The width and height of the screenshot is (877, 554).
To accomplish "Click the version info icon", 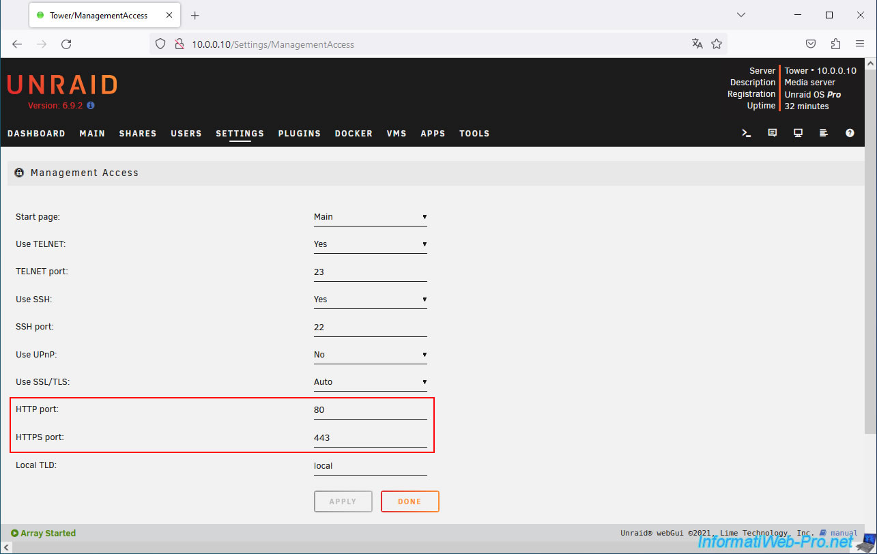I will (x=91, y=106).
